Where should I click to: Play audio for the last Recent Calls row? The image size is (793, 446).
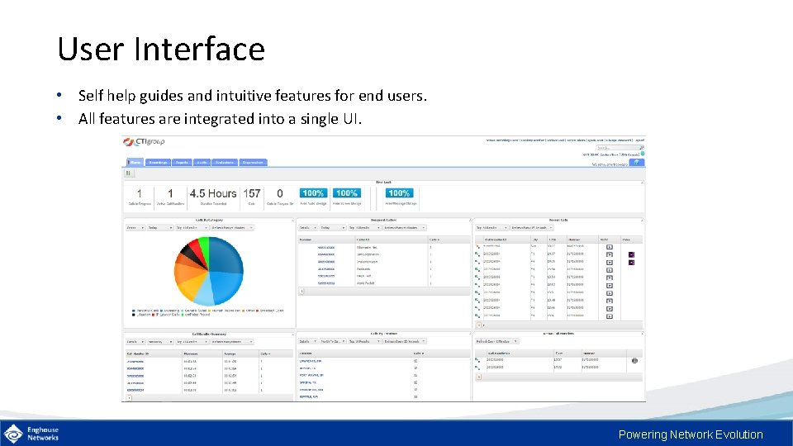point(610,316)
